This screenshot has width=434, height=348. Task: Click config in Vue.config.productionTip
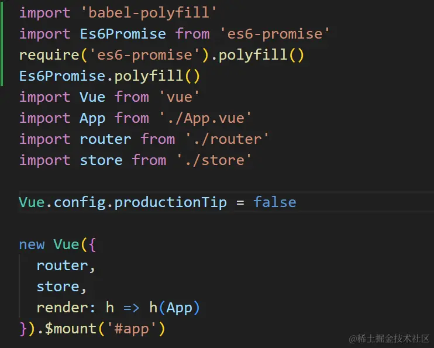(80, 202)
